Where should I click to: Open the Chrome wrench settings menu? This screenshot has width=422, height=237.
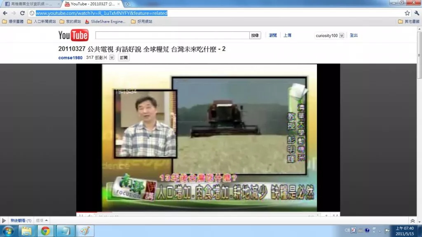417,13
